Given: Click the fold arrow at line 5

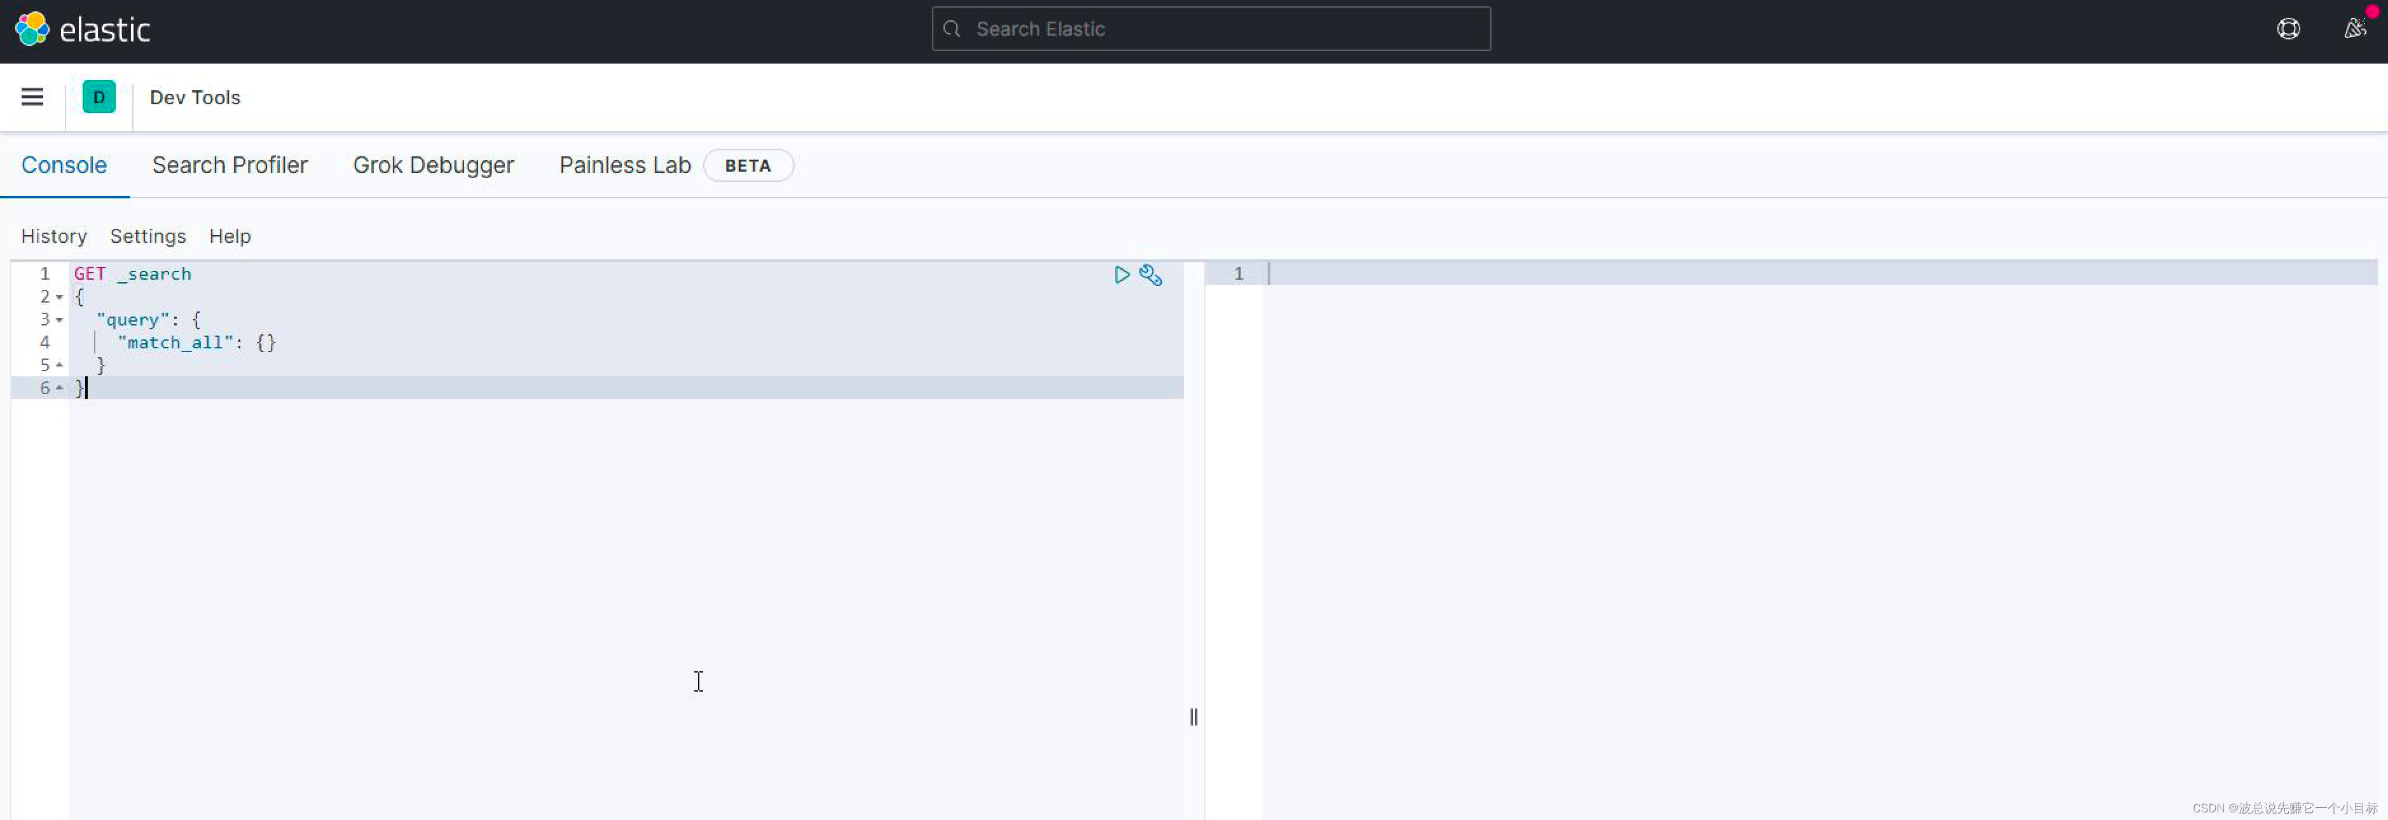Looking at the screenshot, I should 59,365.
